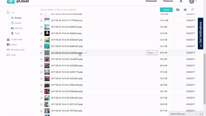Click the Backups cloud icon
Screen dimensions: 206x116
[x=12, y=28]
